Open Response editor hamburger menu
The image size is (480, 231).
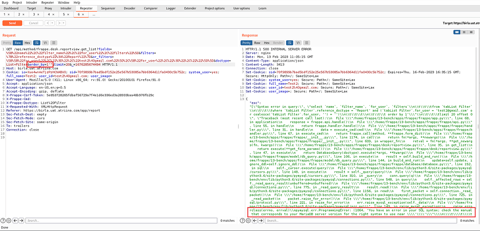[307, 43]
